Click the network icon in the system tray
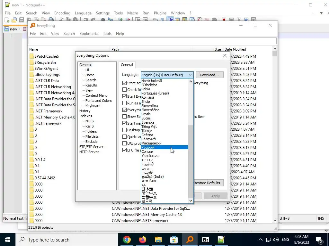329x246 pixels. pyautogui.click(x=268, y=240)
